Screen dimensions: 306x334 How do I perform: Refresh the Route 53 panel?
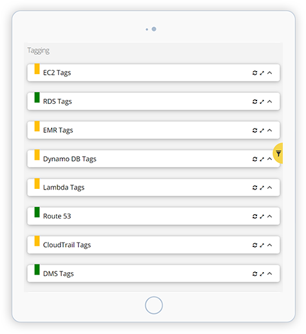[x=254, y=217]
